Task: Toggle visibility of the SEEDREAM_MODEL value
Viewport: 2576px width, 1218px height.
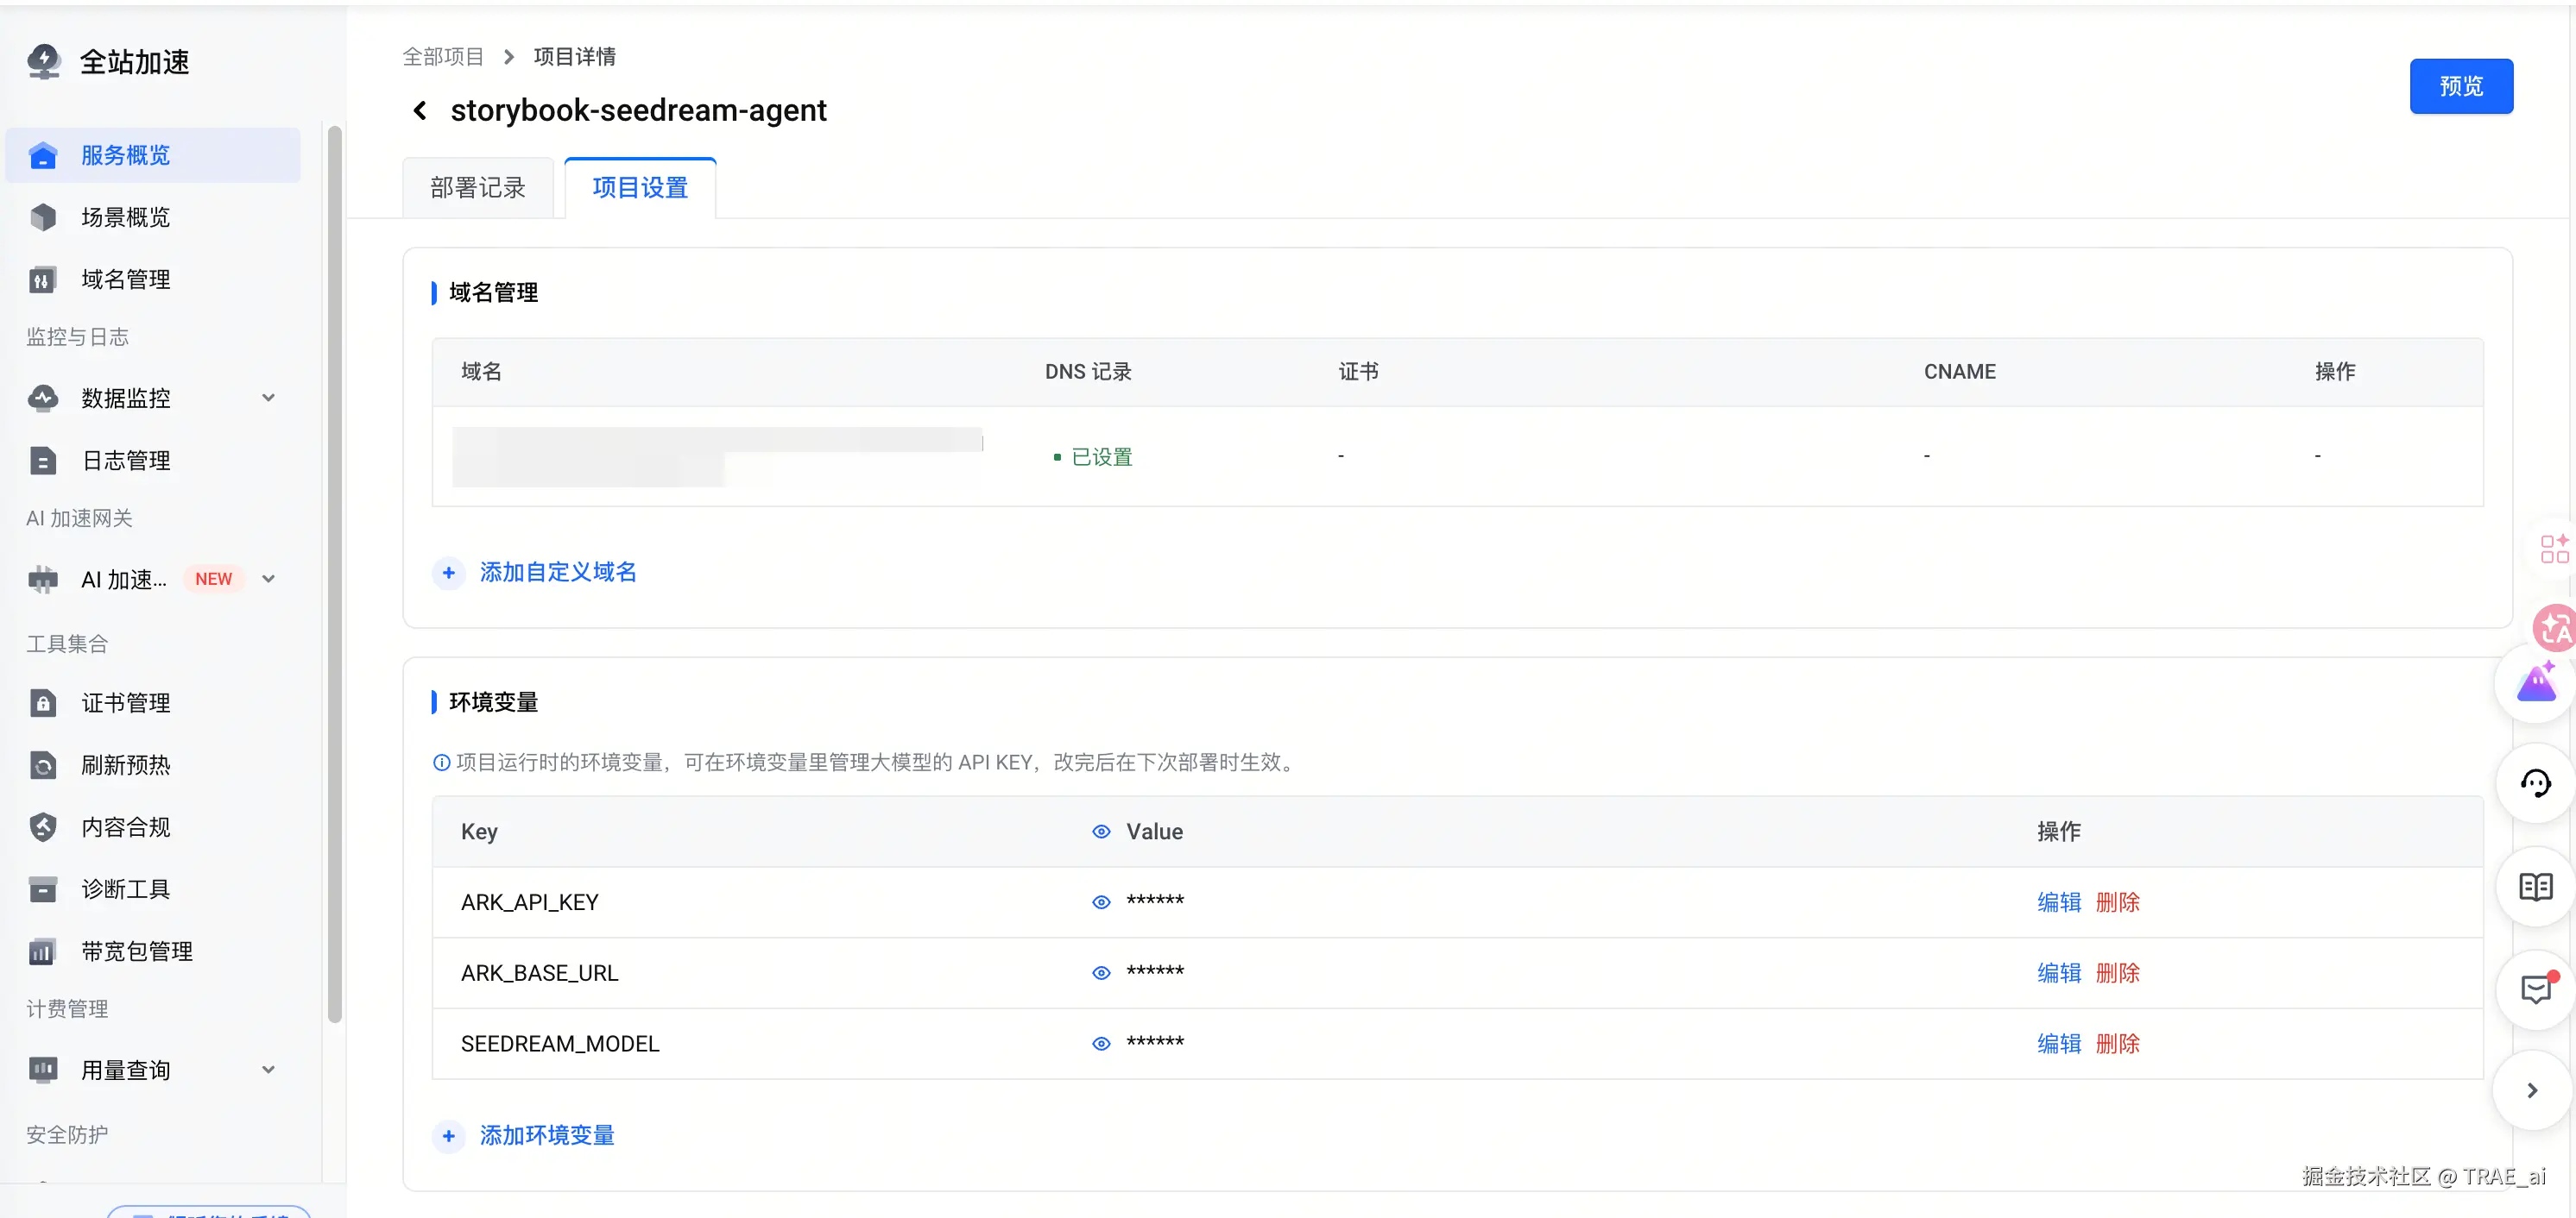Action: click(1101, 1043)
